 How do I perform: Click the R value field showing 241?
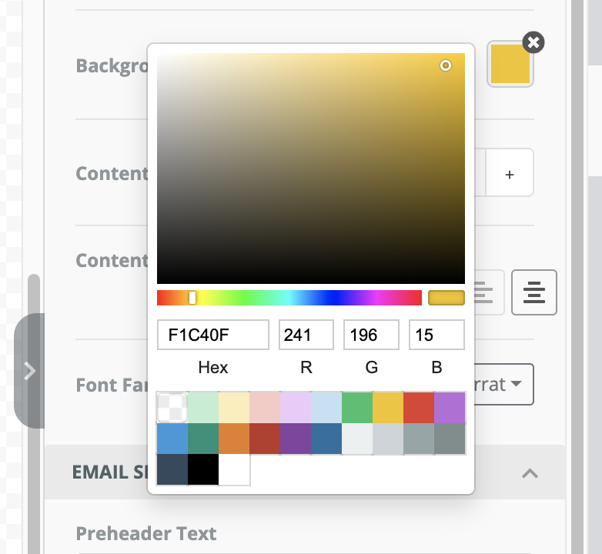pos(306,335)
